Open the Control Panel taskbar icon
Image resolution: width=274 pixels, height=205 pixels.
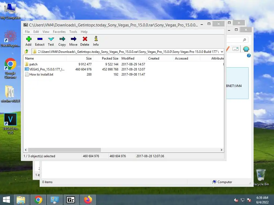pos(55,200)
